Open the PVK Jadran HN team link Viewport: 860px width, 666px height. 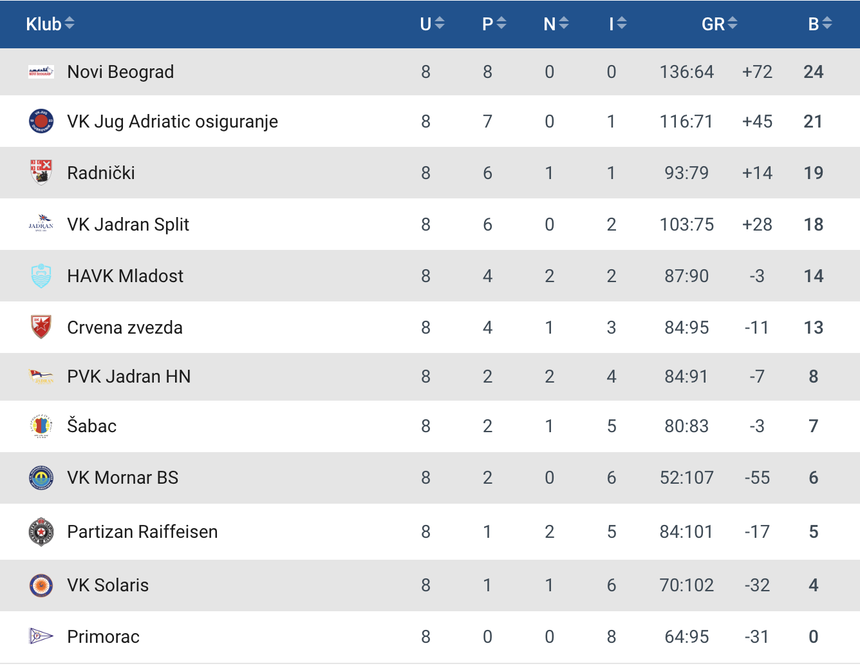(129, 376)
